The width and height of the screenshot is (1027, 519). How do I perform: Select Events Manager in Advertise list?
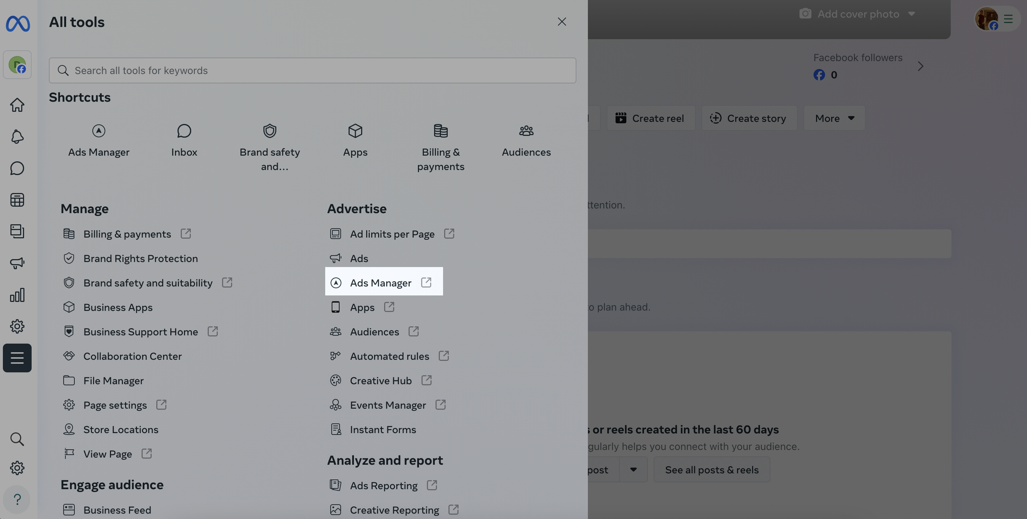pyautogui.click(x=387, y=405)
